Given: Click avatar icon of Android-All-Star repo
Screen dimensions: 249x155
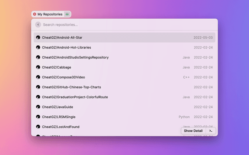Looking at the screenshot, I should click(38, 38).
